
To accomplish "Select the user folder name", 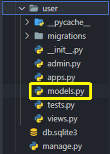I will (x=50, y=9).
